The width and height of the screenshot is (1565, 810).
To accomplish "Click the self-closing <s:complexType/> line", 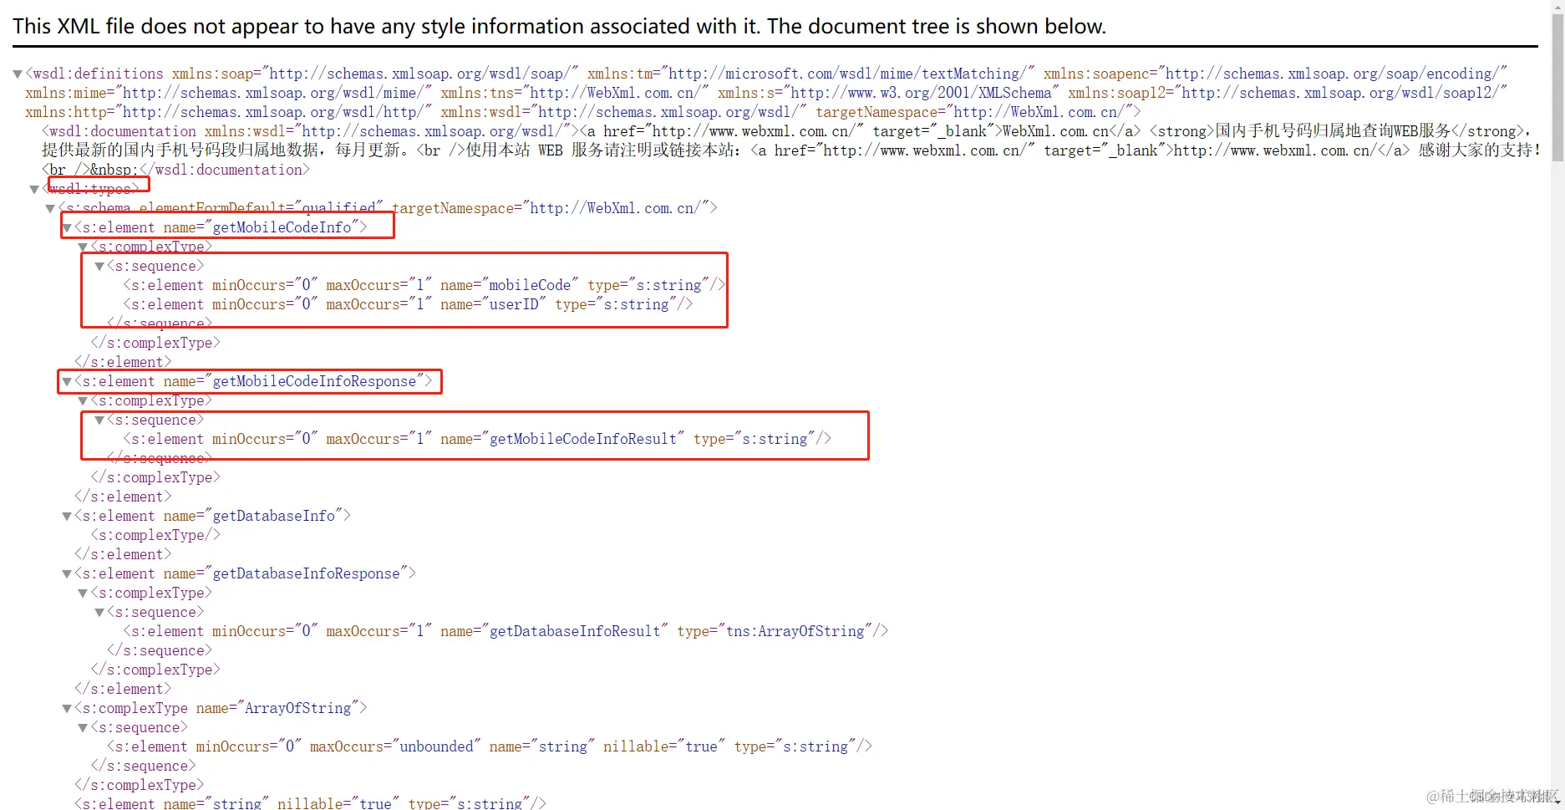I will (155, 536).
